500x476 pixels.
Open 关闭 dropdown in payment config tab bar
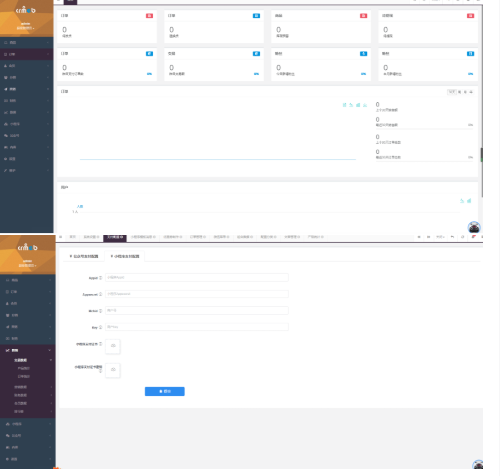pyautogui.click(x=440, y=237)
